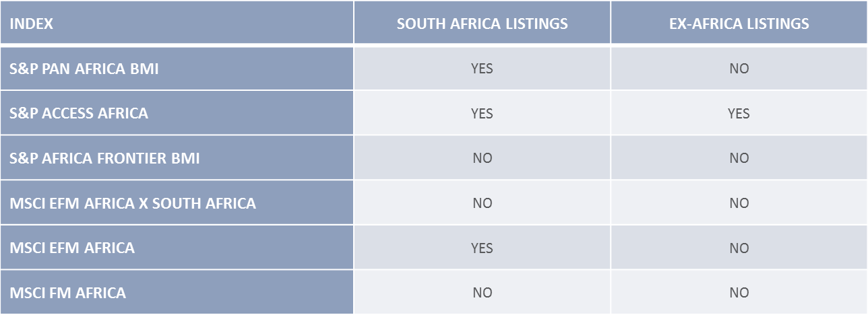Click South Africa NO for MSCI FM Africa
Screen dimensions: 868x315
[x=482, y=293]
